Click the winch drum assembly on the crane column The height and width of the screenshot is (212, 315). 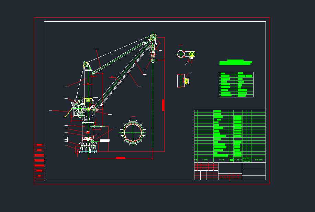[x=80, y=107]
